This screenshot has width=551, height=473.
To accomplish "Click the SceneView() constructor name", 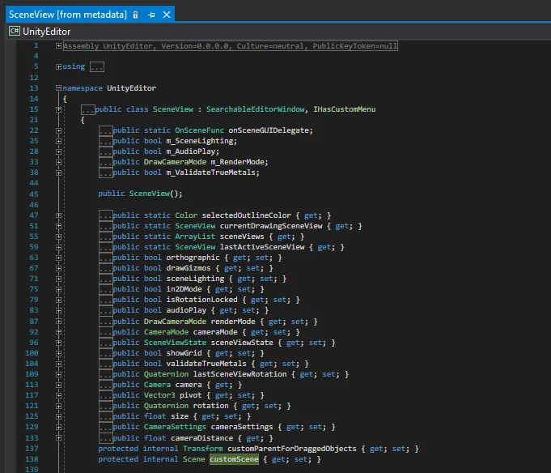I will [150, 194].
